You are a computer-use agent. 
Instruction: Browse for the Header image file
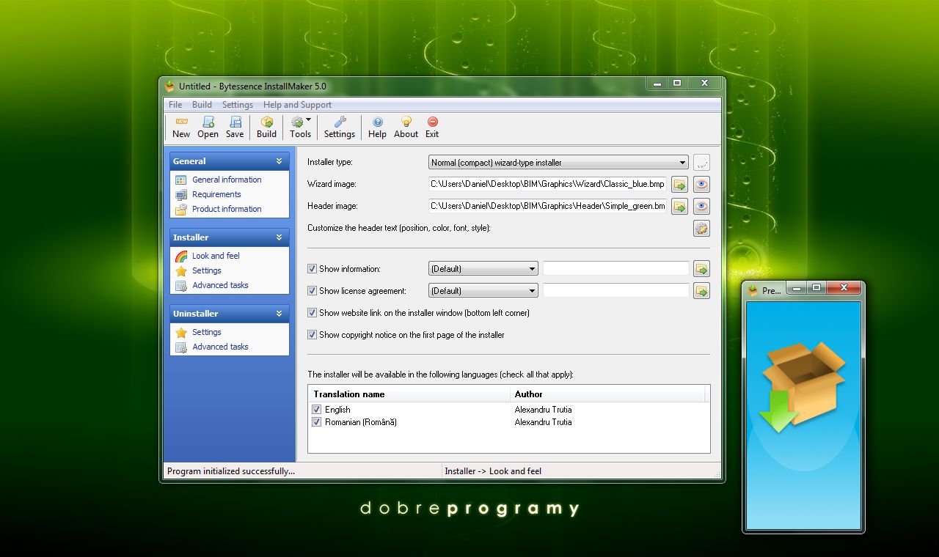[x=680, y=207]
